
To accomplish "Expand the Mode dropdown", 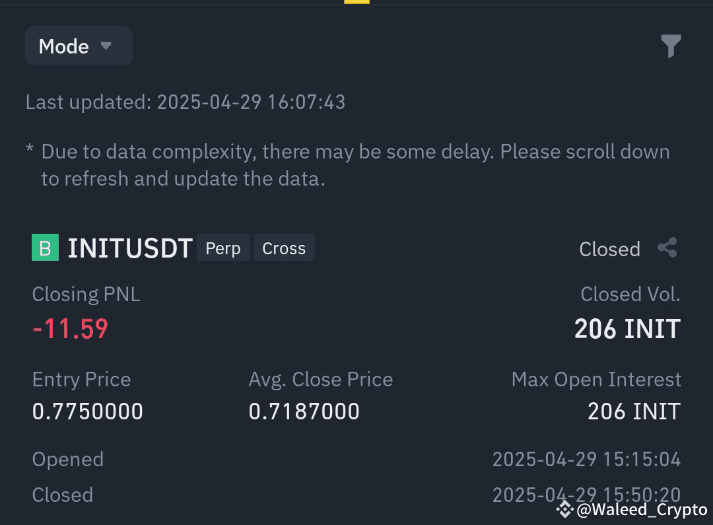I will tap(79, 46).
